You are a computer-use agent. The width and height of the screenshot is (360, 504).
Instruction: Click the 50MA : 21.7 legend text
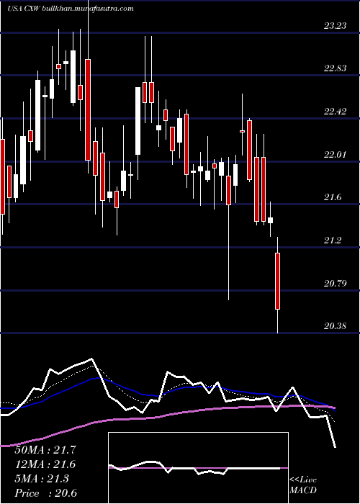coord(45,450)
